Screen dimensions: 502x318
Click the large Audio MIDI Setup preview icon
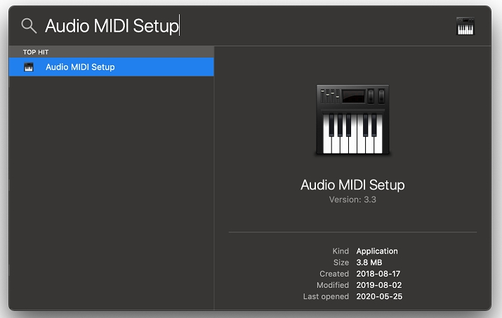coord(352,120)
